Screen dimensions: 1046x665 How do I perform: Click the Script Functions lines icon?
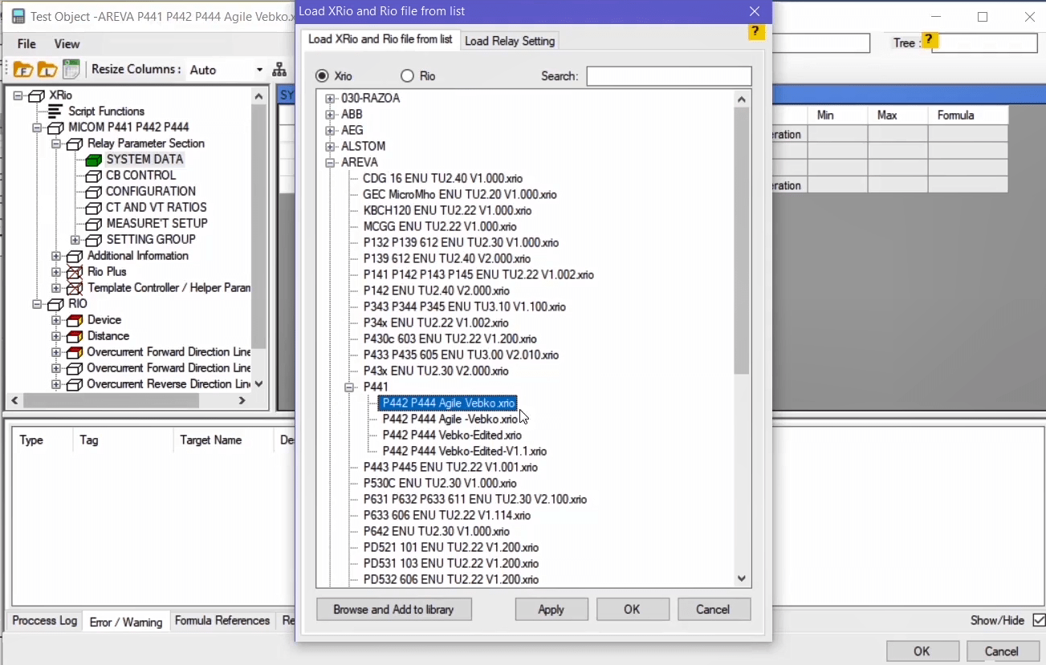tap(55, 112)
